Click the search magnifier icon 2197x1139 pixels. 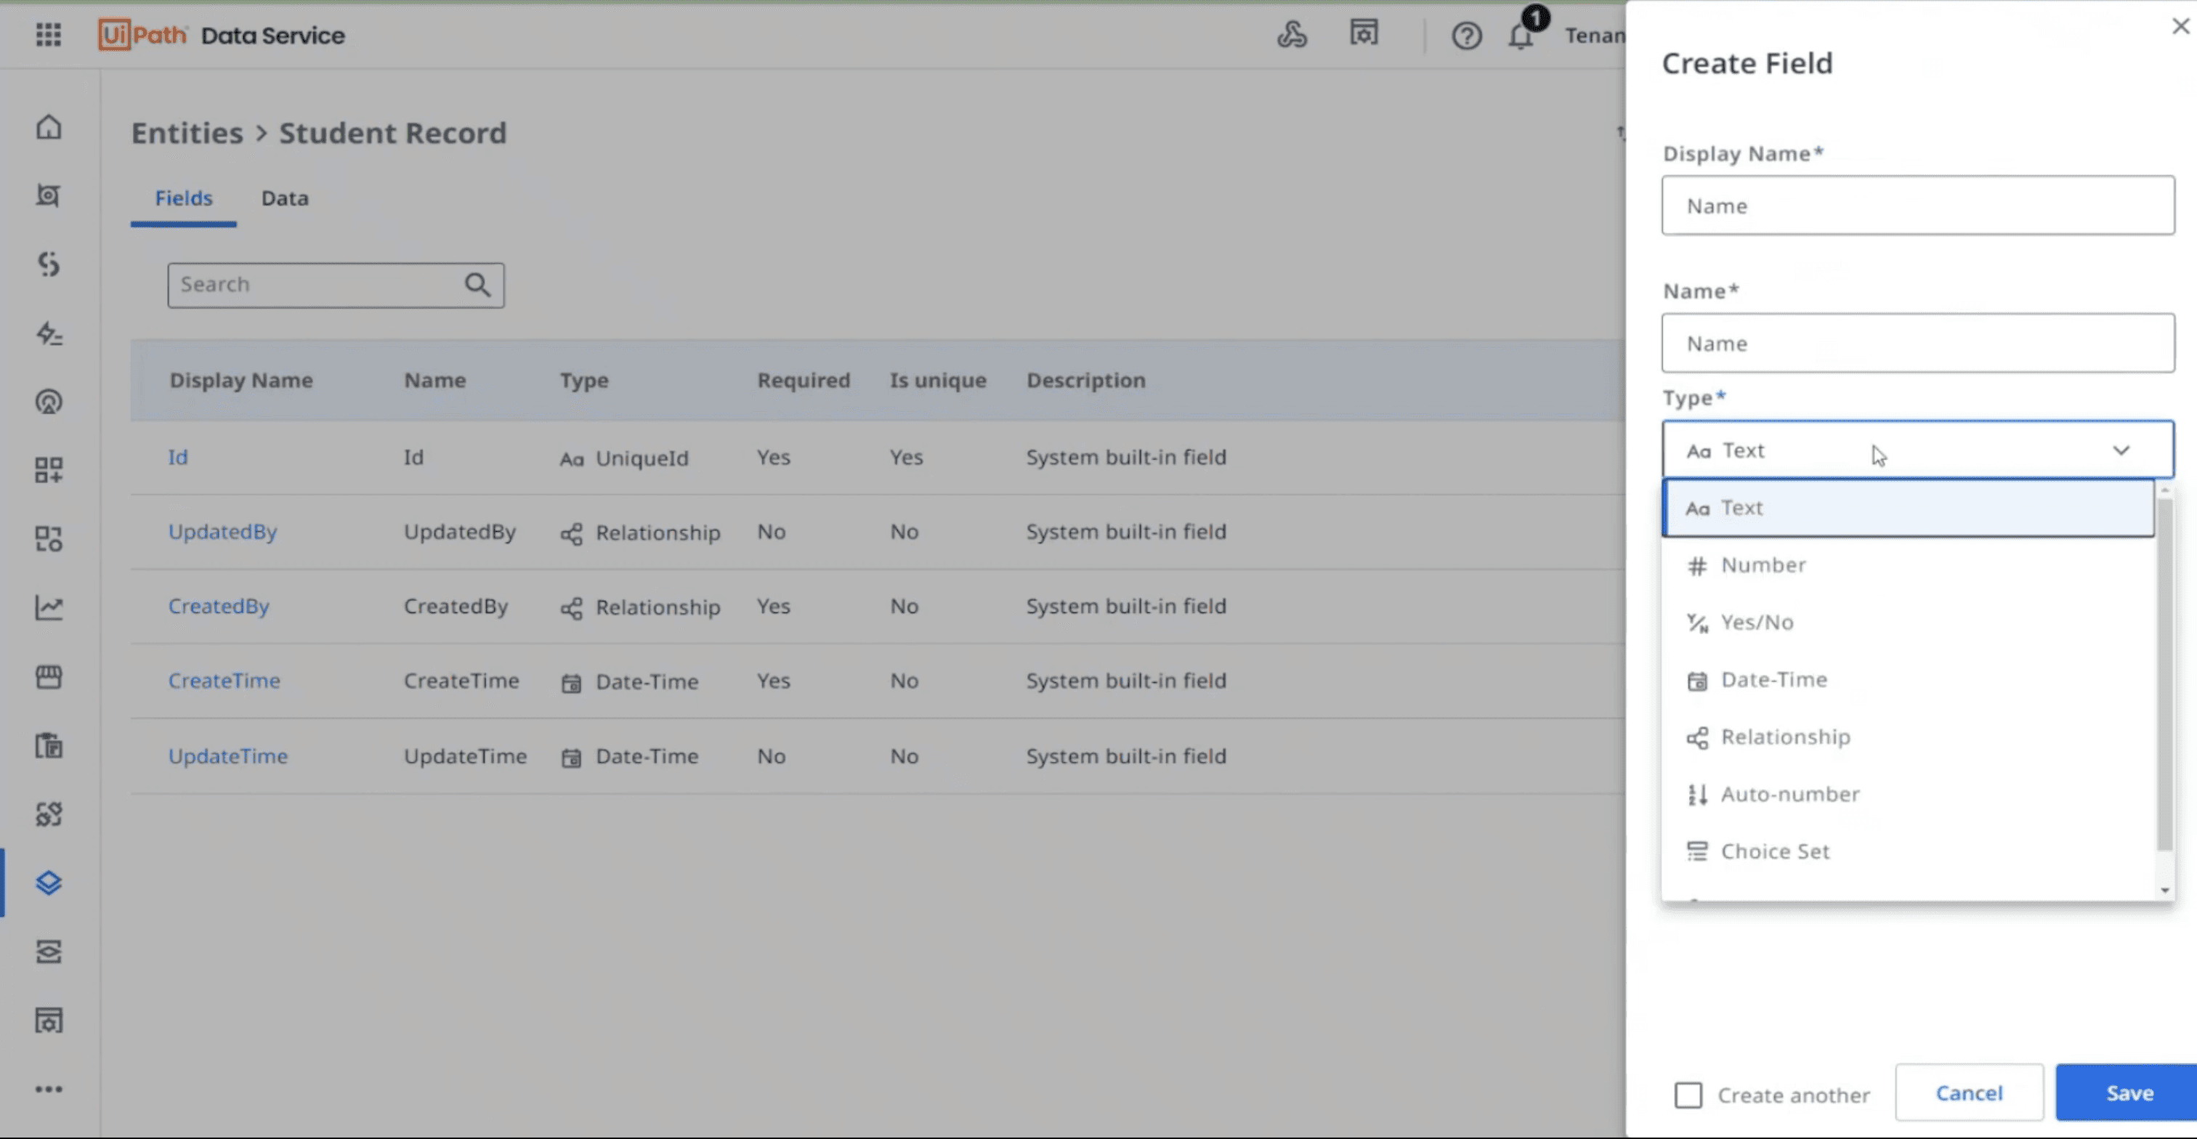pyautogui.click(x=477, y=285)
